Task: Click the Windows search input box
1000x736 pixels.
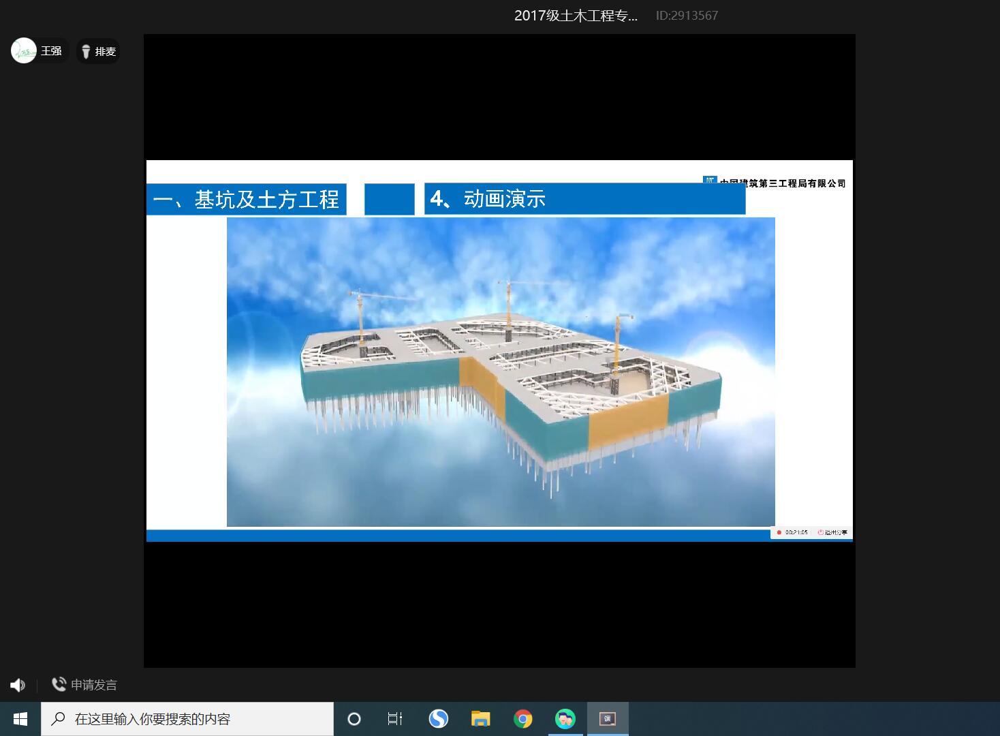Action: point(187,719)
